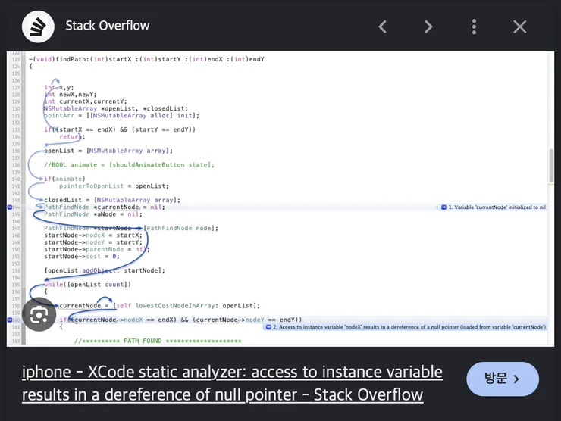
Task: Click the 방문 visit button
Action: point(503,379)
